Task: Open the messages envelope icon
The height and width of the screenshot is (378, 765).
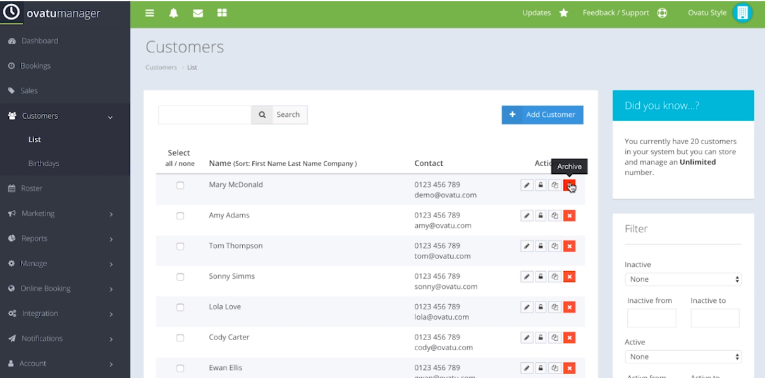Action: pos(198,13)
